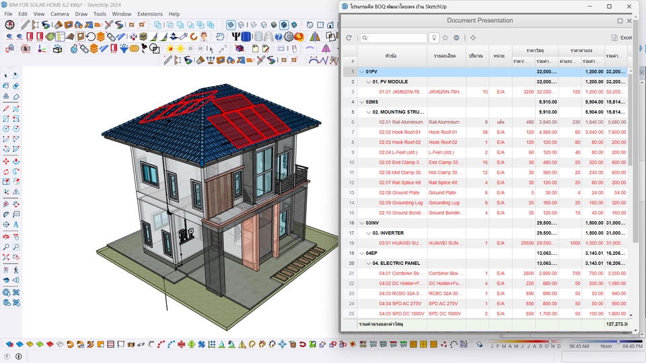Select the 02.01 Rail Aluminium row

pos(485,122)
